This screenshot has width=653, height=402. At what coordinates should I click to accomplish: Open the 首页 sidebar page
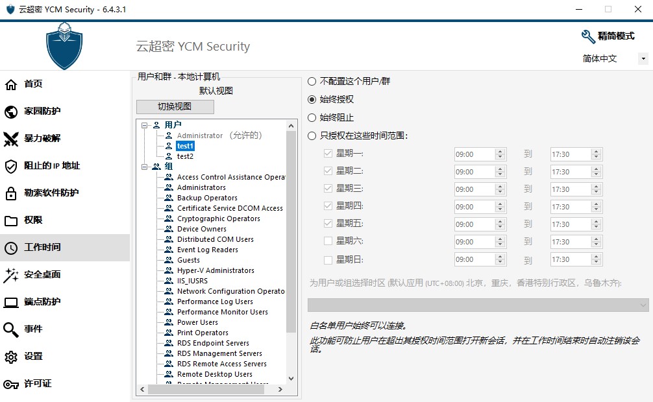(64, 84)
